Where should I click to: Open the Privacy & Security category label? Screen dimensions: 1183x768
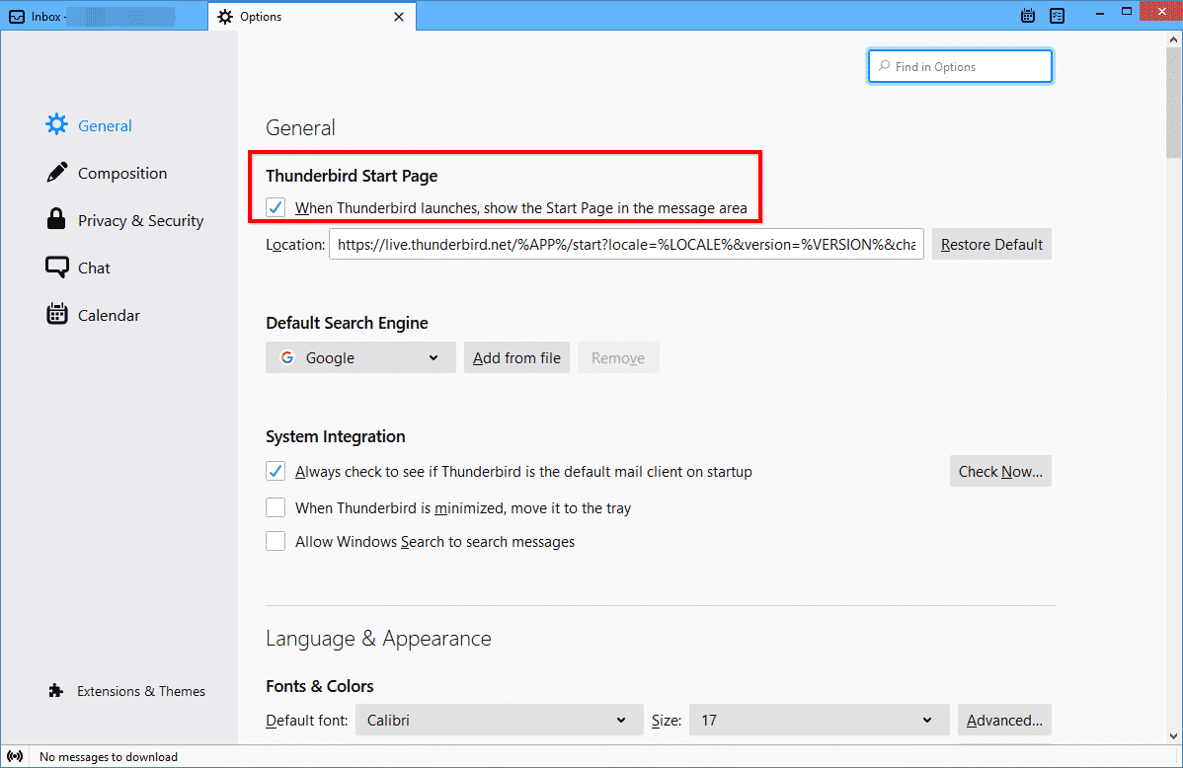point(140,220)
